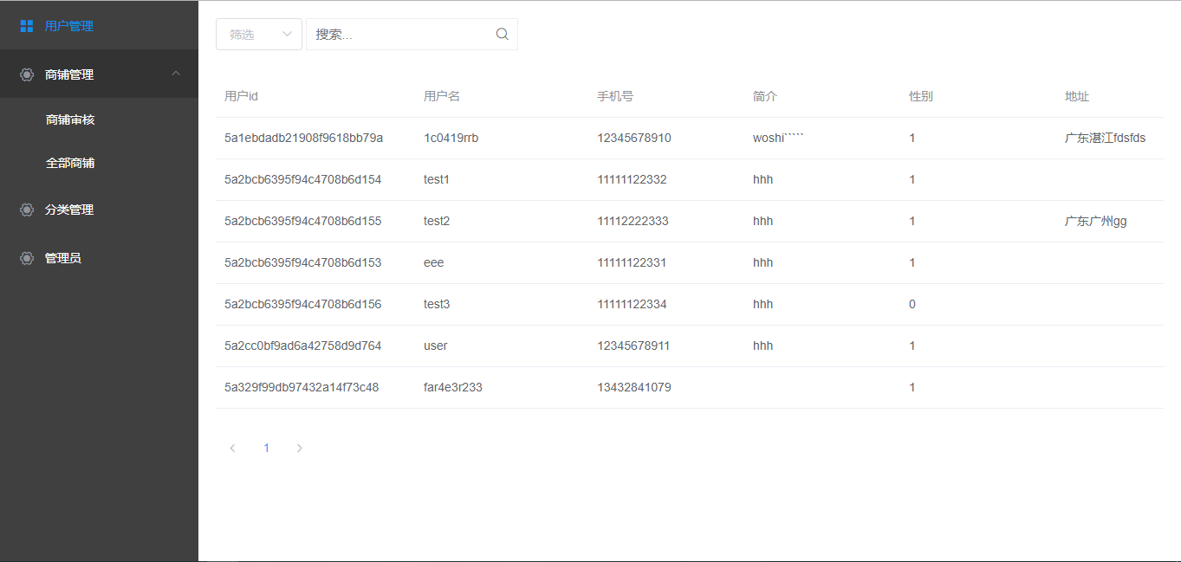Select user id 5a2bcb6395f94c4708b6d156
The width and height of the screenshot is (1181, 562).
[x=303, y=304]
